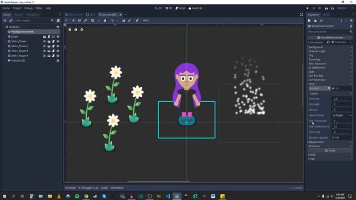Hide the white_flower3 node
The height and width of the screenshot is (200, 356).
point(58,51)
